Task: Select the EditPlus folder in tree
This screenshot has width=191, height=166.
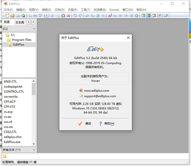Action: (16, 44)
